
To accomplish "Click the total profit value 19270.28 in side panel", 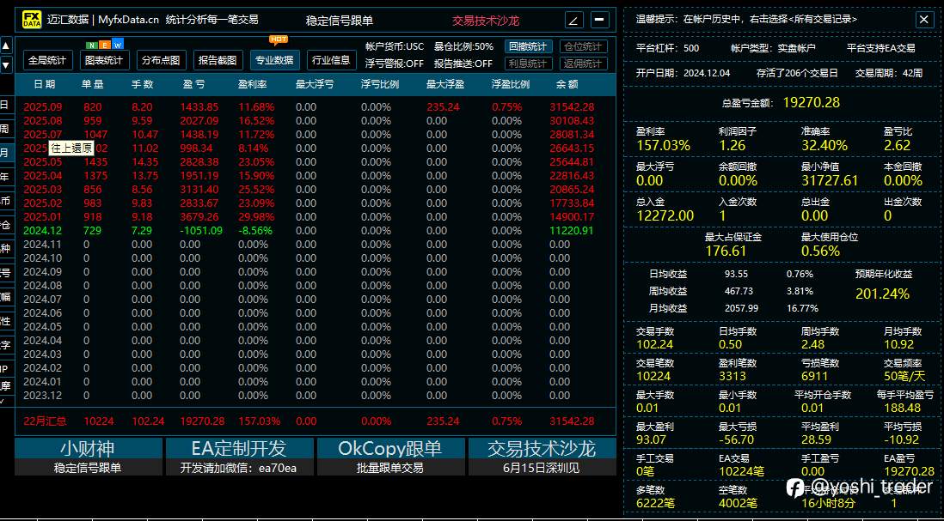I will coord(811,102).
